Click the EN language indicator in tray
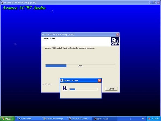The height and width of the screenshot is (121, 161). 143,119
